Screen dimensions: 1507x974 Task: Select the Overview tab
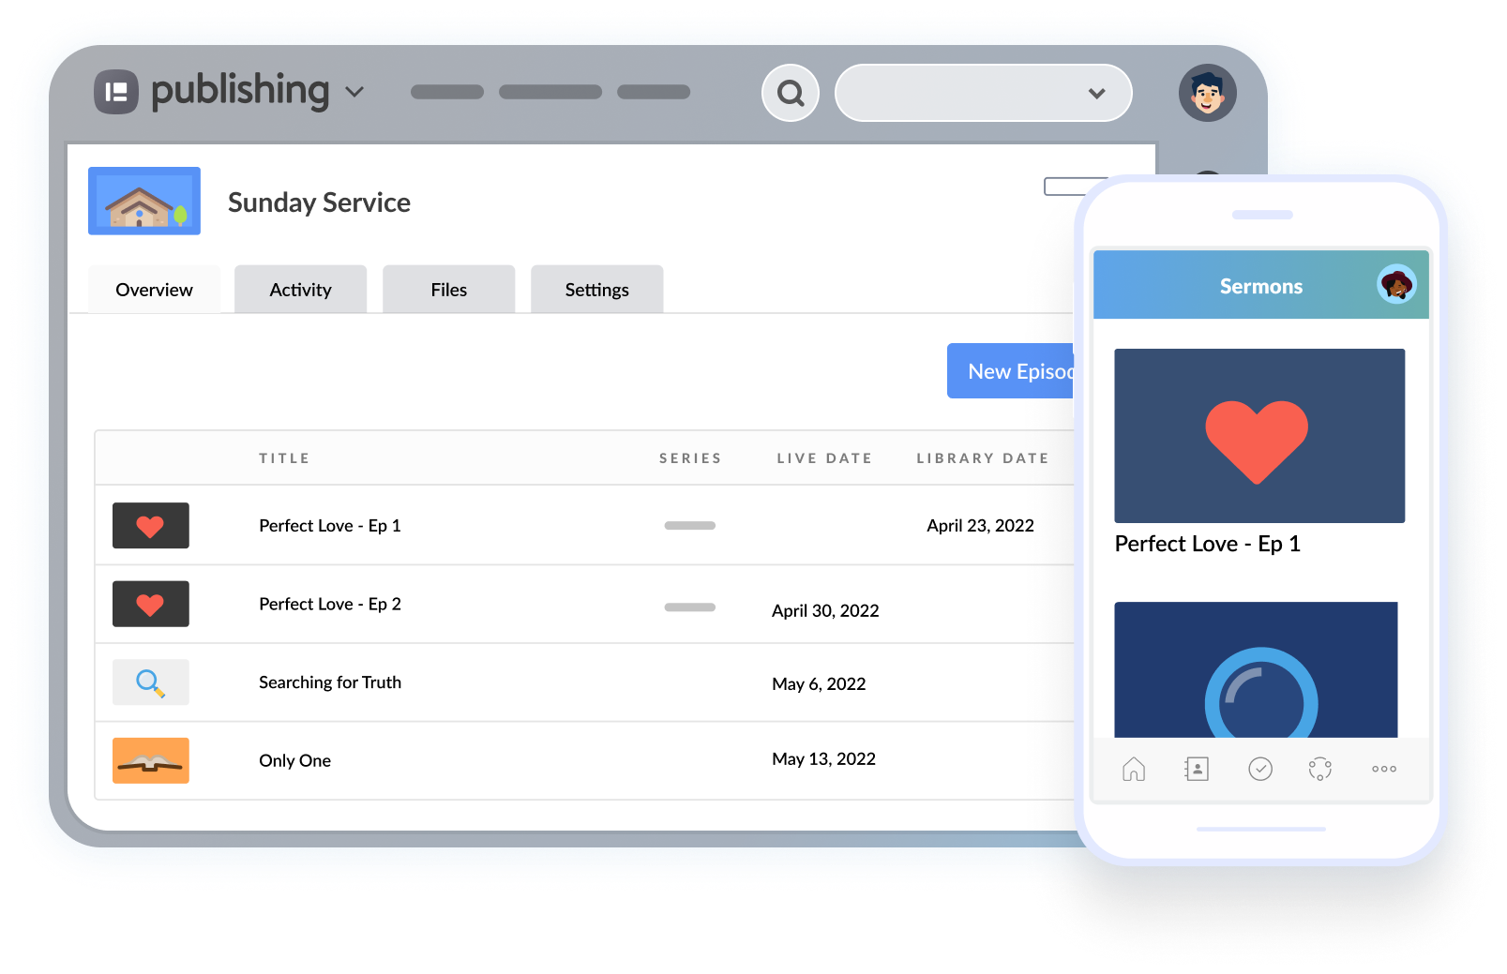click(x=154, y=290)
